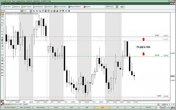Image resolution: width=176 pixels, height=110 pixels.
Task: Click the calculator tool icon
Action: tap(2, 40)
